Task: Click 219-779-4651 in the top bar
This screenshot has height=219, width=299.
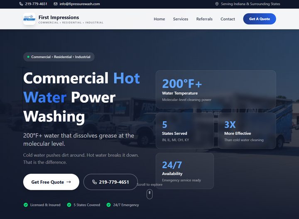Action: (x=36, y=4)
